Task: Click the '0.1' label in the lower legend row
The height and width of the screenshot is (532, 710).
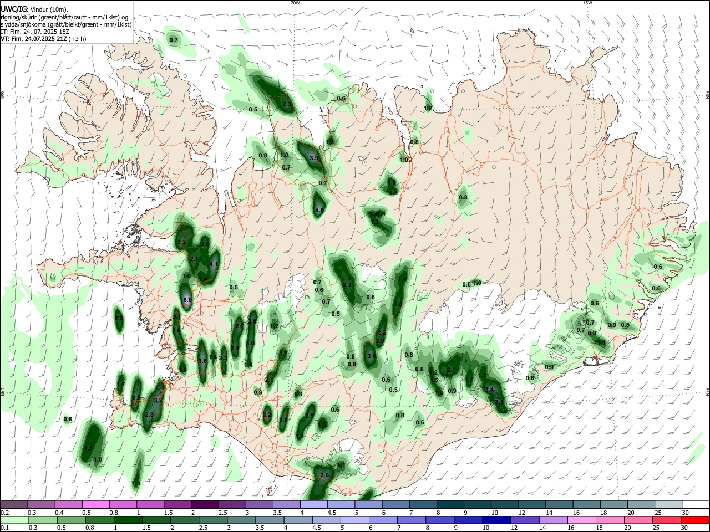Action: (x=4, y=528)
